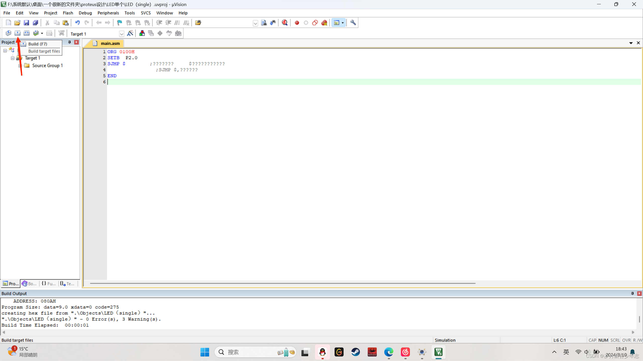This screenshot has width=643, height=361.
Task: Close the Project panel
Action: pyautogui.click(x=76, y=42)
